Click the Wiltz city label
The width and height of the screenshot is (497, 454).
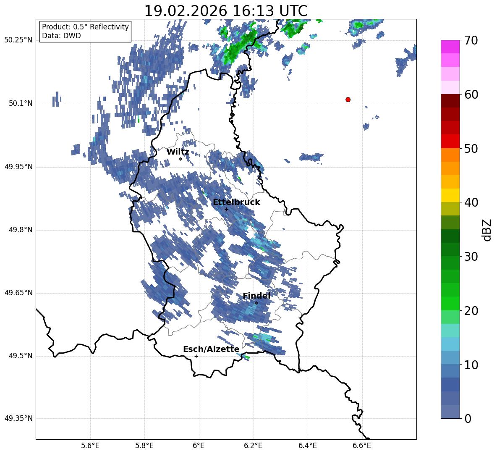coord(178,152)
